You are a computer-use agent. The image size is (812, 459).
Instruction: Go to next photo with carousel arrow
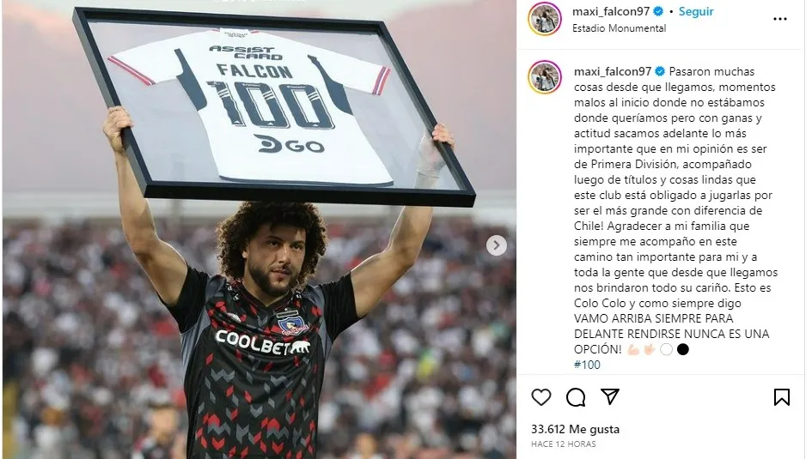496,245
